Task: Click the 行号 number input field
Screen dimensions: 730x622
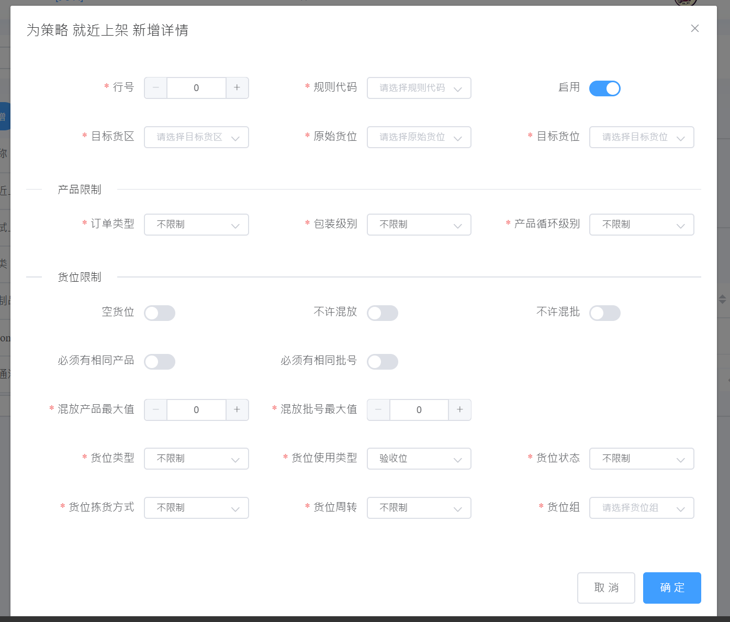Action: 196,88
